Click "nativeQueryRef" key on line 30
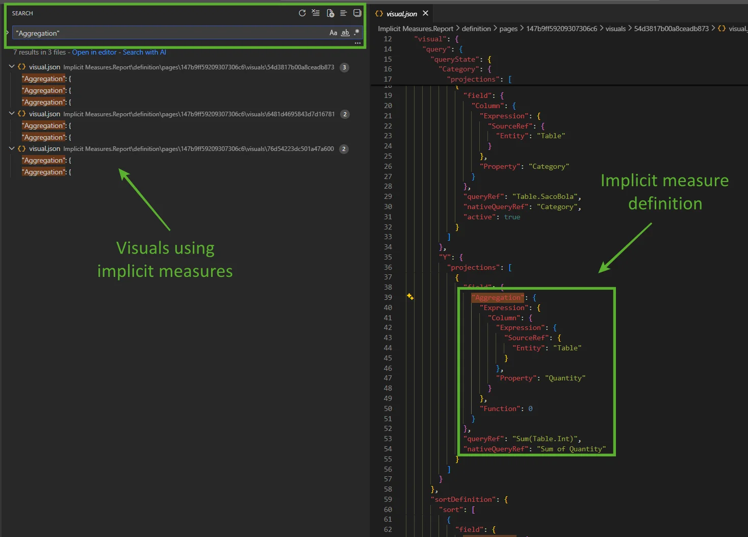This screenshot has height=537, width=748. tap(496, 207)
